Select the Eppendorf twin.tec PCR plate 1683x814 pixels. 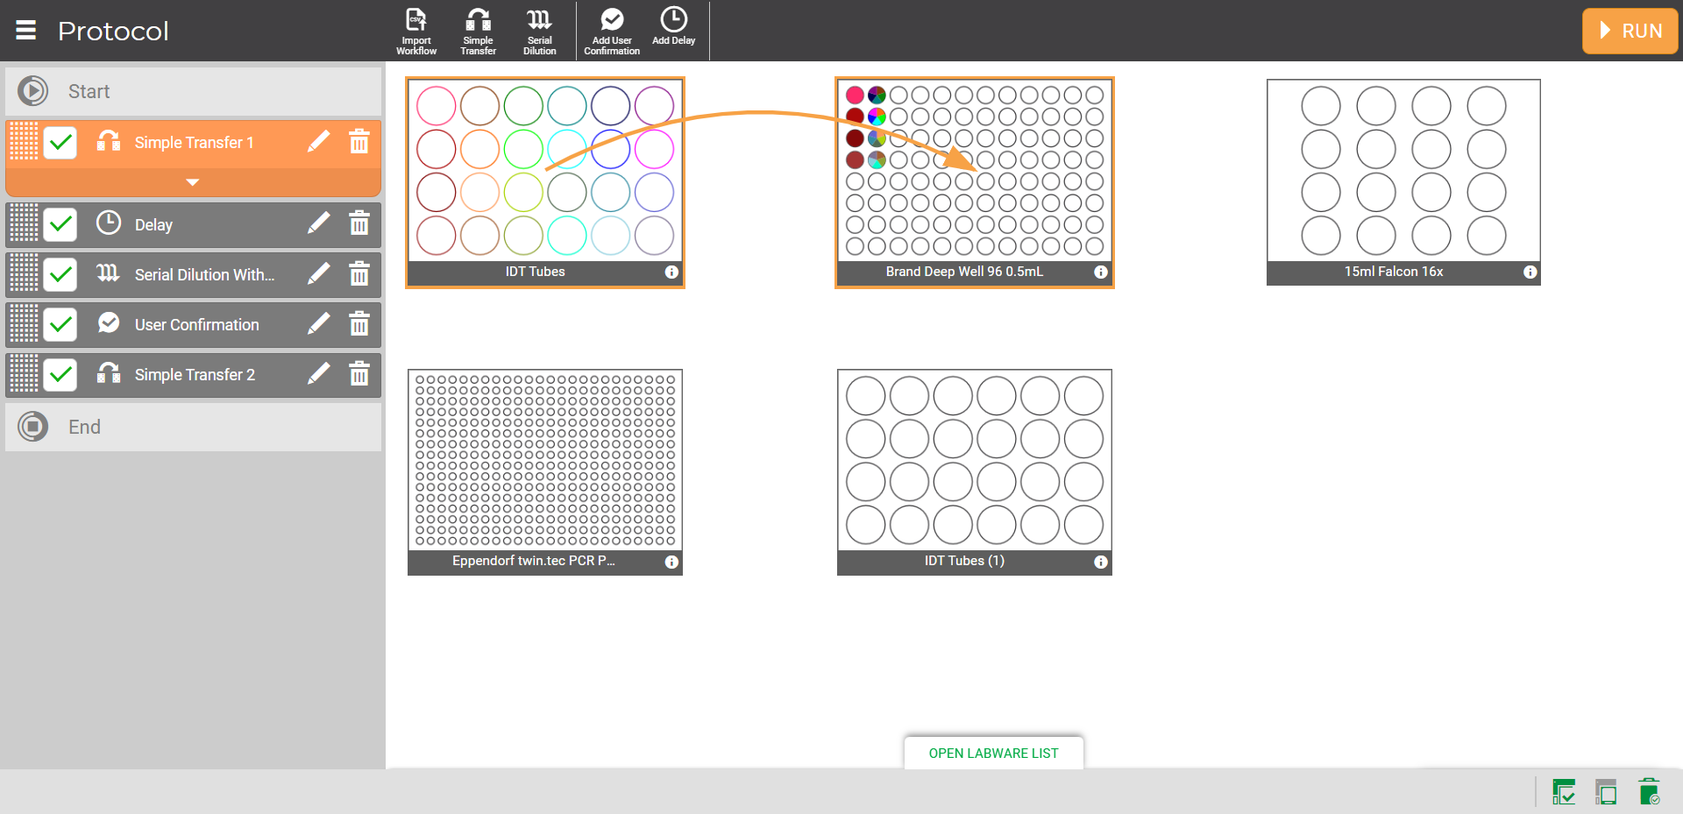coord(544,463)
